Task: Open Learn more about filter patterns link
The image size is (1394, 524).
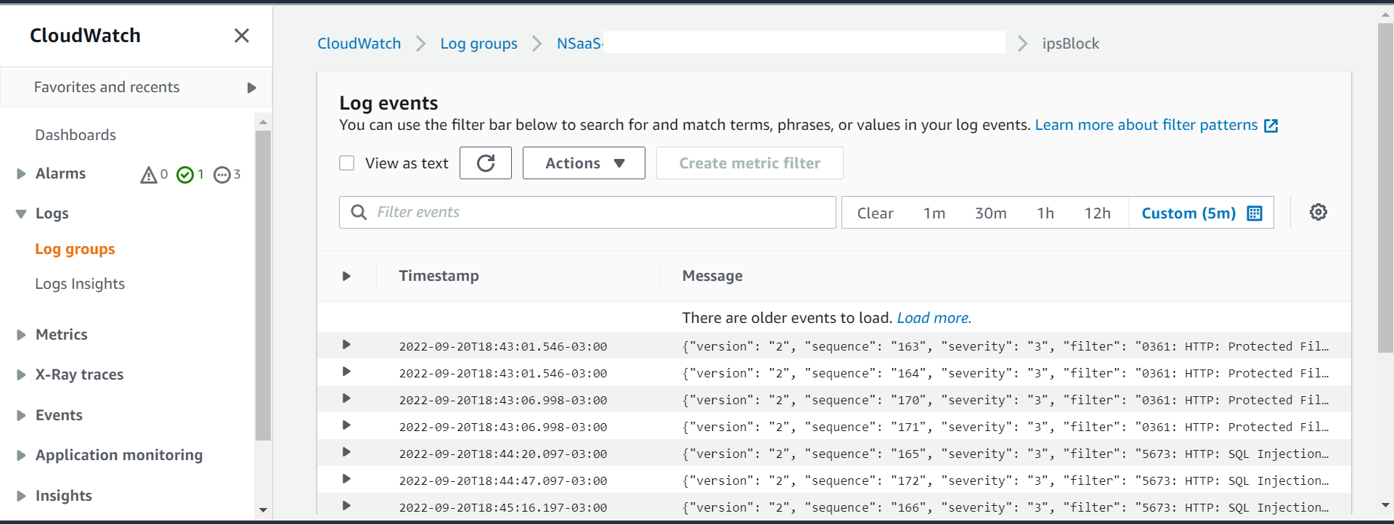Action: [1156, 125]
